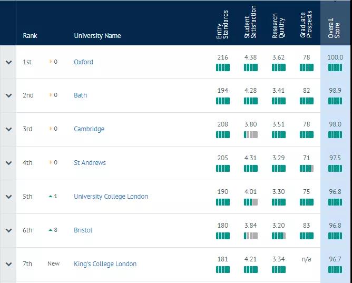
Task: Open the King's College London link
Action: (105, 264)
